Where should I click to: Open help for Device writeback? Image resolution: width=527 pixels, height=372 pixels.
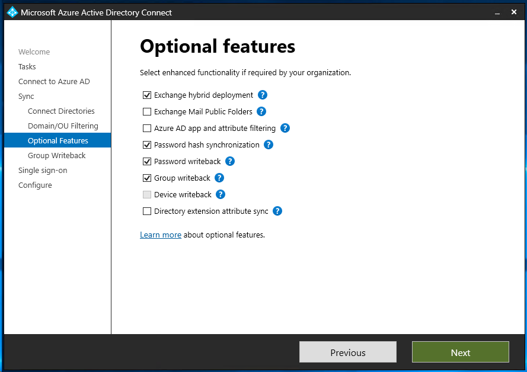coord(221,194)
